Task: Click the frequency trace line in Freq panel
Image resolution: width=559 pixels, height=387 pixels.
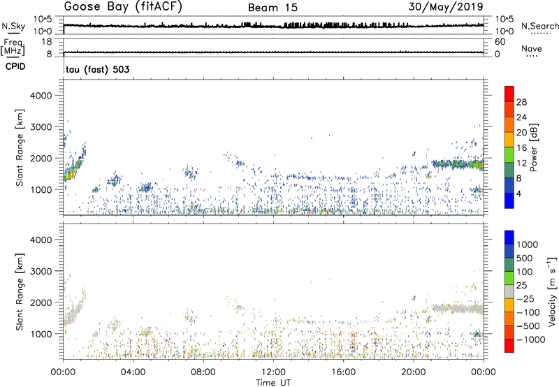Action: (273, 52)
